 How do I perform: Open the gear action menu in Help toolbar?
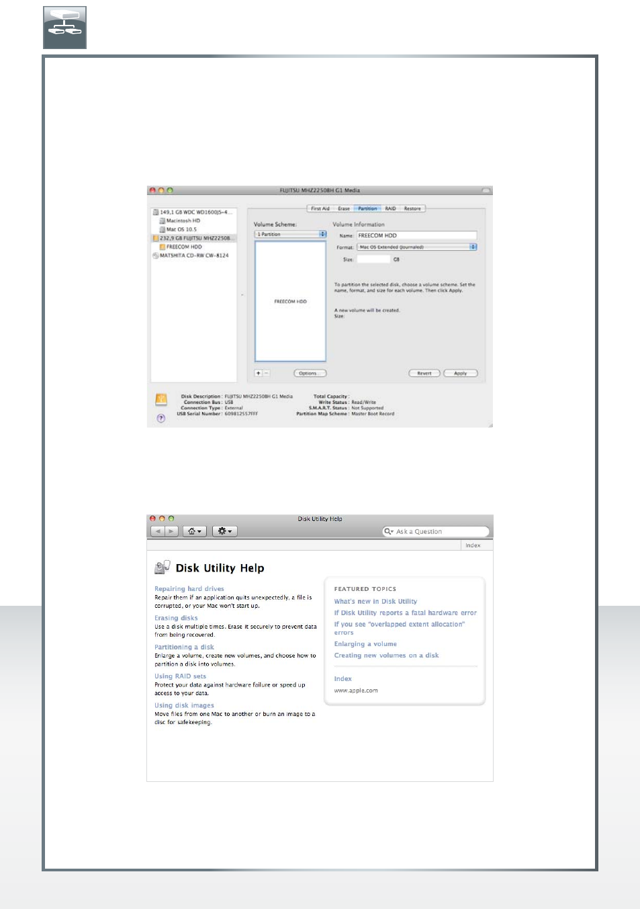click(224, 531)
